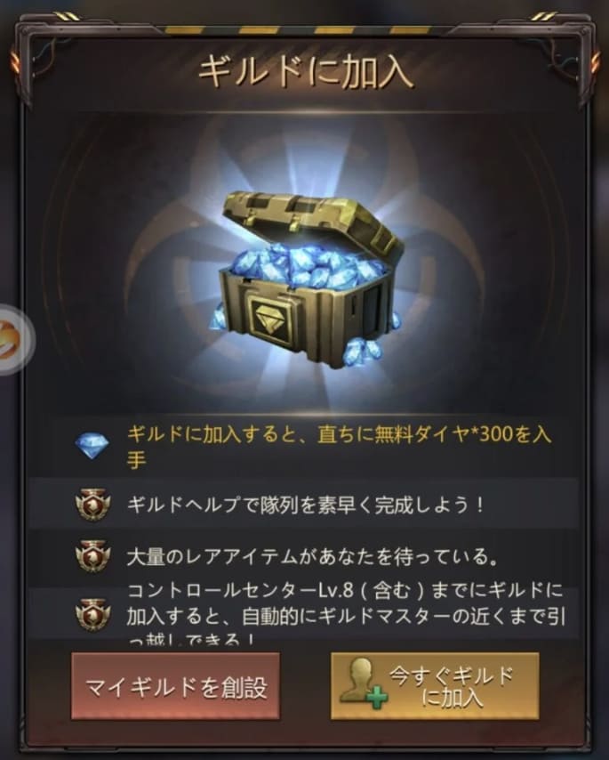Click the striped gold bar atop dialog
The height and width of the screenshot is (760, 609).
[304, 30]
